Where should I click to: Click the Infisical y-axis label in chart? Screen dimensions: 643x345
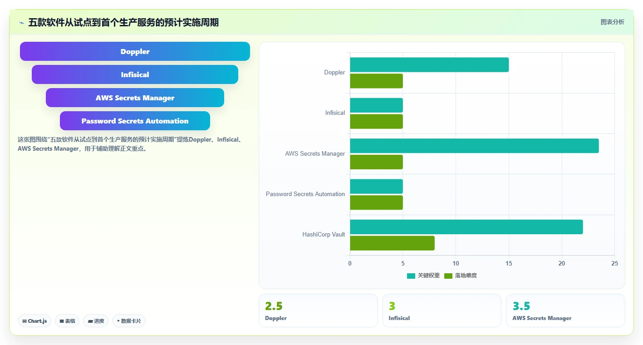[x=335, y=113]
